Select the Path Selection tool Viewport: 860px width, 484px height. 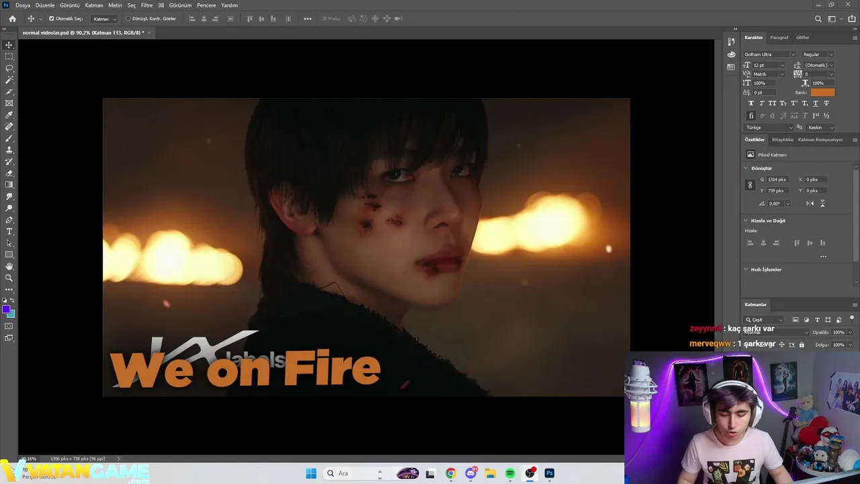(x=9, y=243)
